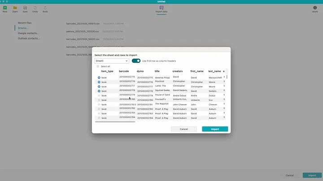
Task: Click the first_name column header
Action: (197, 71)
